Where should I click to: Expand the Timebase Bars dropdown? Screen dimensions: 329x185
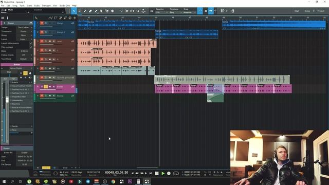click(176, 12)
